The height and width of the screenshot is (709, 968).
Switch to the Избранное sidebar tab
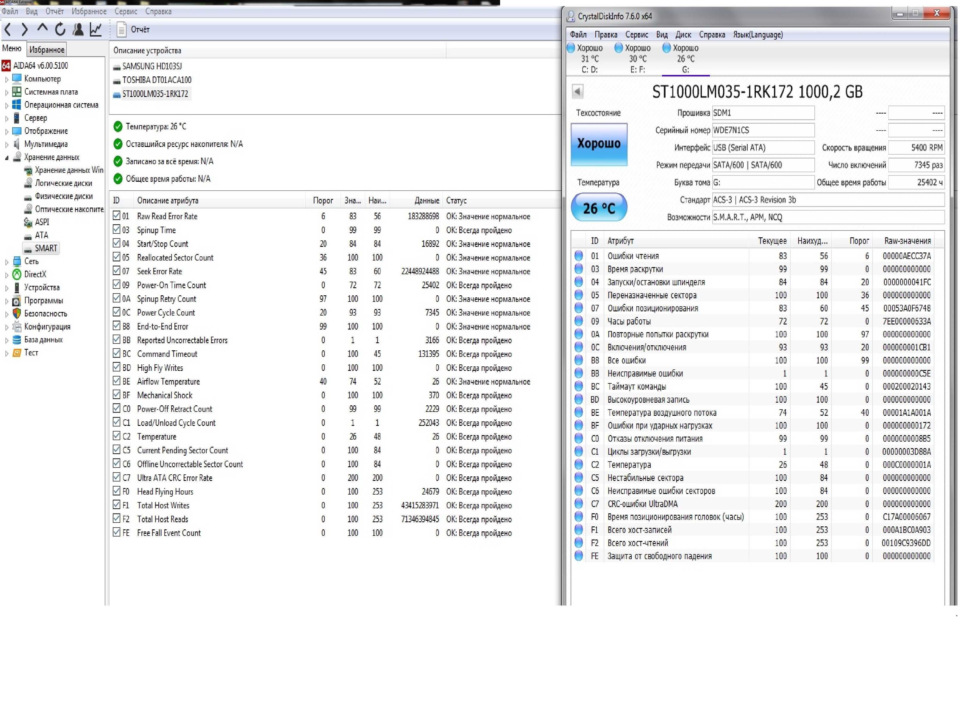(x=47, y=50)
